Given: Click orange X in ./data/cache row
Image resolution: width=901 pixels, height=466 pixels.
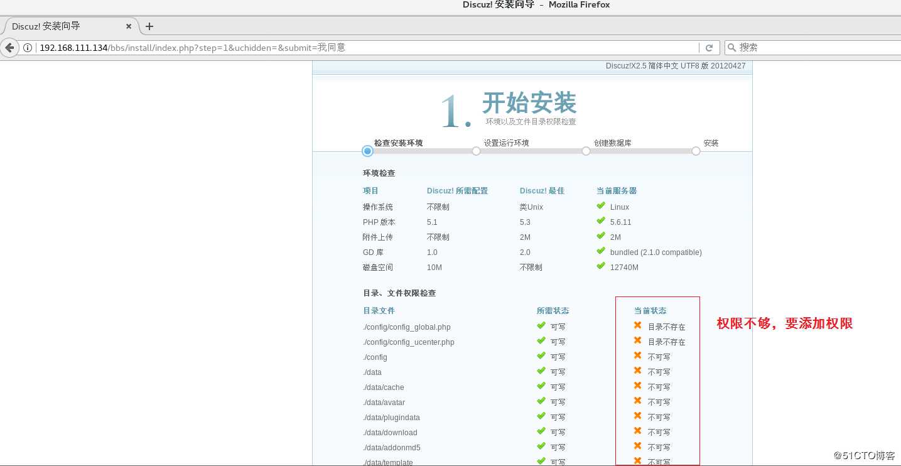Looking at the screenshot, I should 637,386.
